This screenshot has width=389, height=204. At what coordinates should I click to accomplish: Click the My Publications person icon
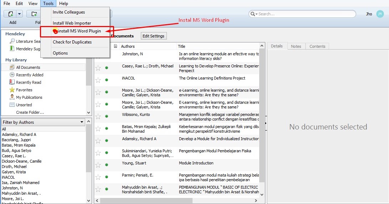point(12,97)
